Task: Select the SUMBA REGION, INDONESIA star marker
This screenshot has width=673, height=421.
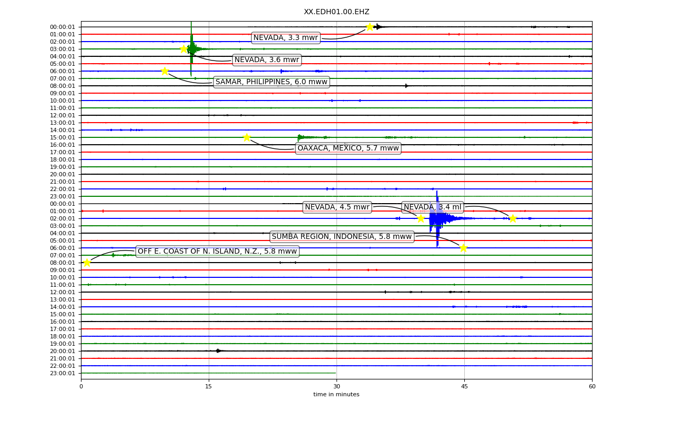Action: pyautogui.click(x=463, y=248)
